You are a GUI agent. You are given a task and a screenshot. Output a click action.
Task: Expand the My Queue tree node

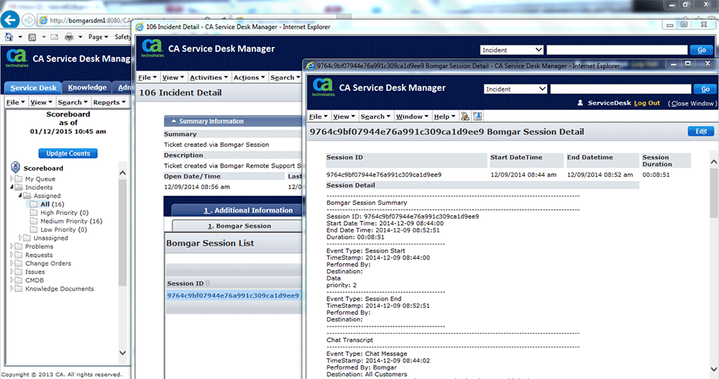click(12, 178)
